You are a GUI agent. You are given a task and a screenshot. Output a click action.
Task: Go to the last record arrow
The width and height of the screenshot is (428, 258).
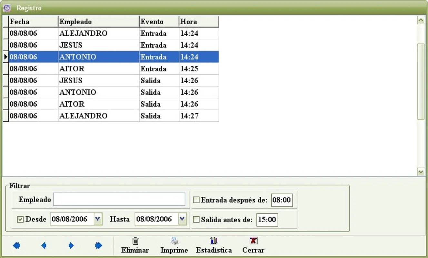click(99, 246)
